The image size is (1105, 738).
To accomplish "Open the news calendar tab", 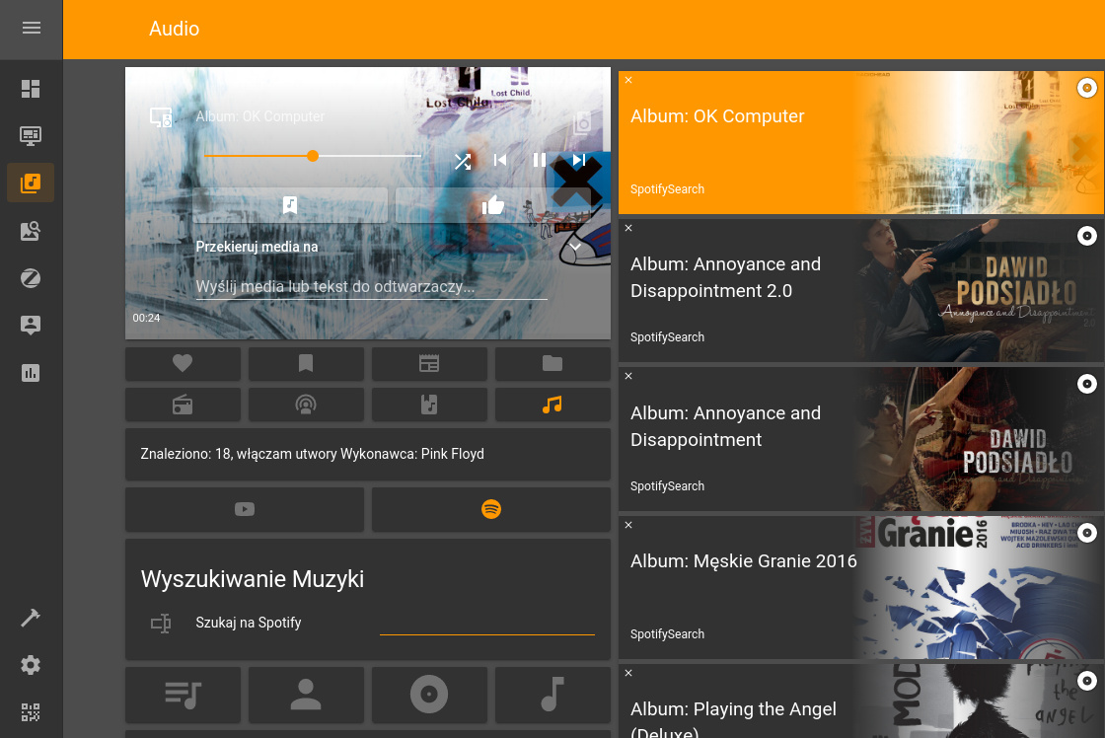I will [x=429, y=364].
